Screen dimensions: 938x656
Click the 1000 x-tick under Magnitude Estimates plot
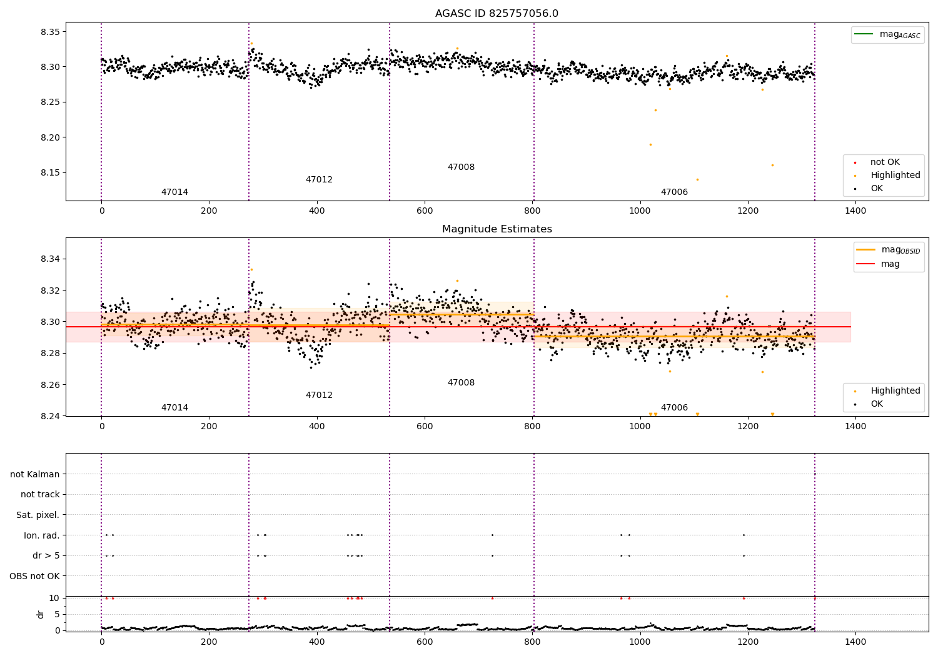tap(640, 427)
